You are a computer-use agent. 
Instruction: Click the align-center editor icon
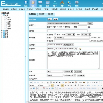click(x=65, y=85)
